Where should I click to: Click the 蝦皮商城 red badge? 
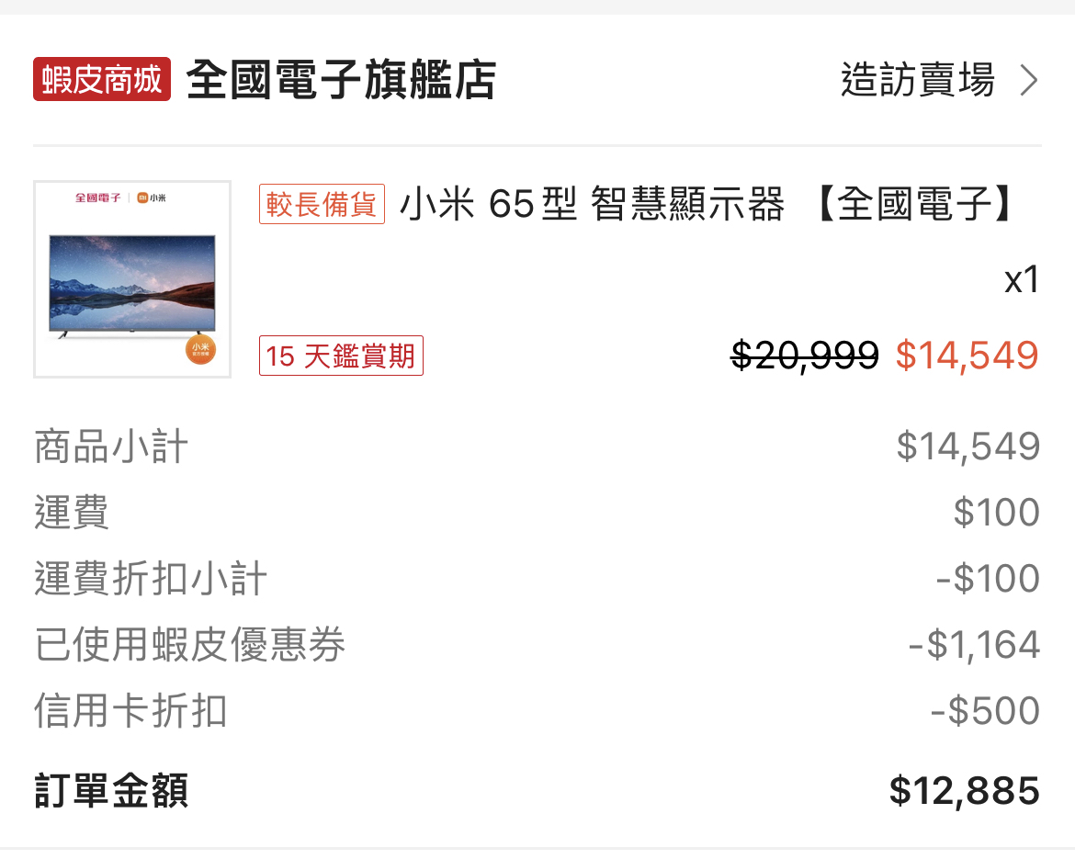pos(101,80)
